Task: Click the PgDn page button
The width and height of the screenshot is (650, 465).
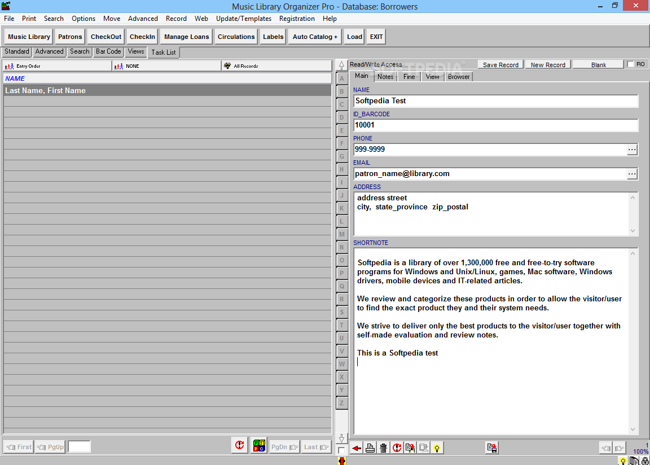Action: (284, 447)
